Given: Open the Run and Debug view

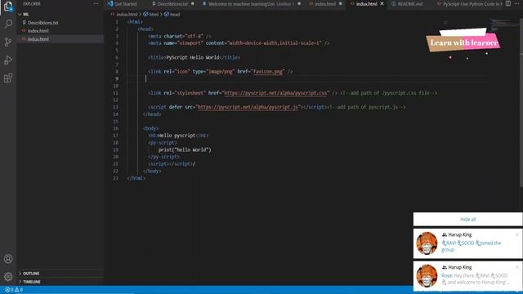Looking at the screenshot, I should pos(8,60).
